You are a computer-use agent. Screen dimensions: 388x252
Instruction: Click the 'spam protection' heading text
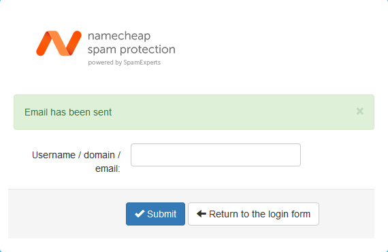[131, 50]
